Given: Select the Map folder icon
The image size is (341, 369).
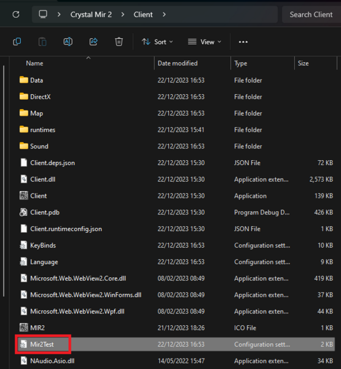Looking at the screenshot, I should coord(24,113).
